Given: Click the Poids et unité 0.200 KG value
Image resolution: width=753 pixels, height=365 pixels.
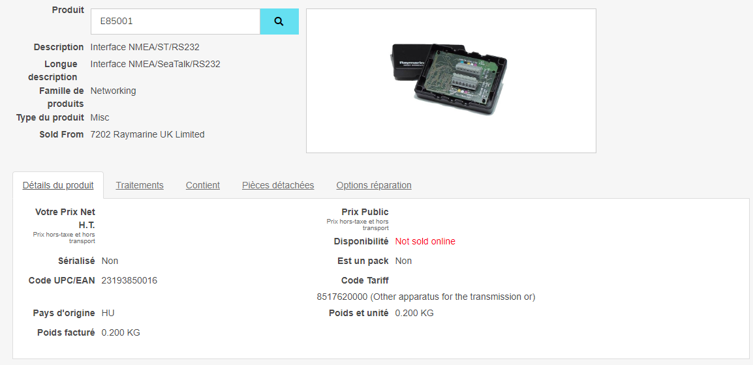Looking at the screenshot, I should tap(414, 313).
